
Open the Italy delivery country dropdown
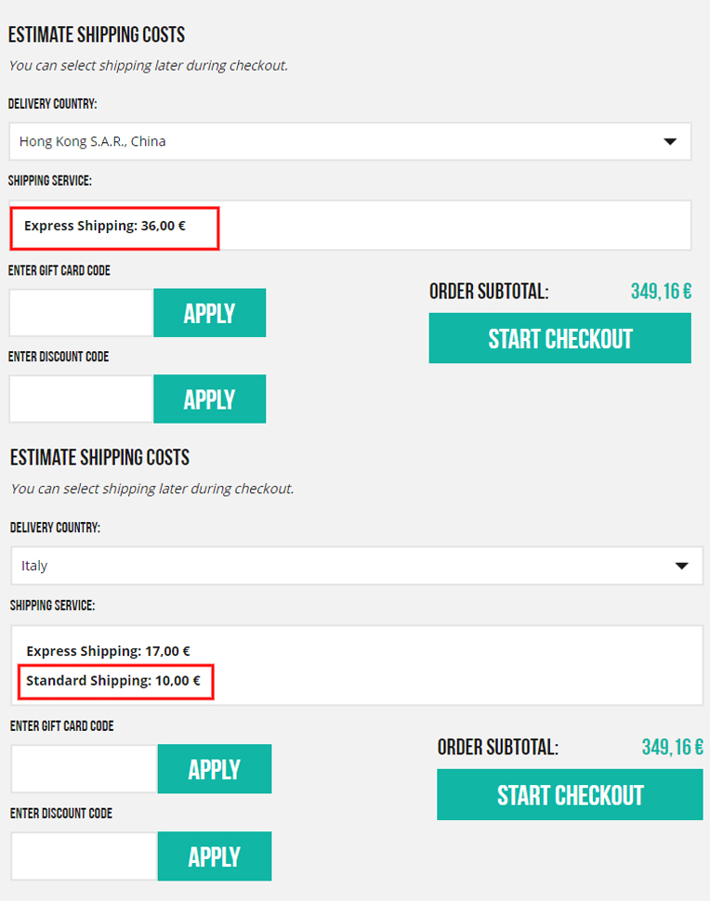click(356, 566)
